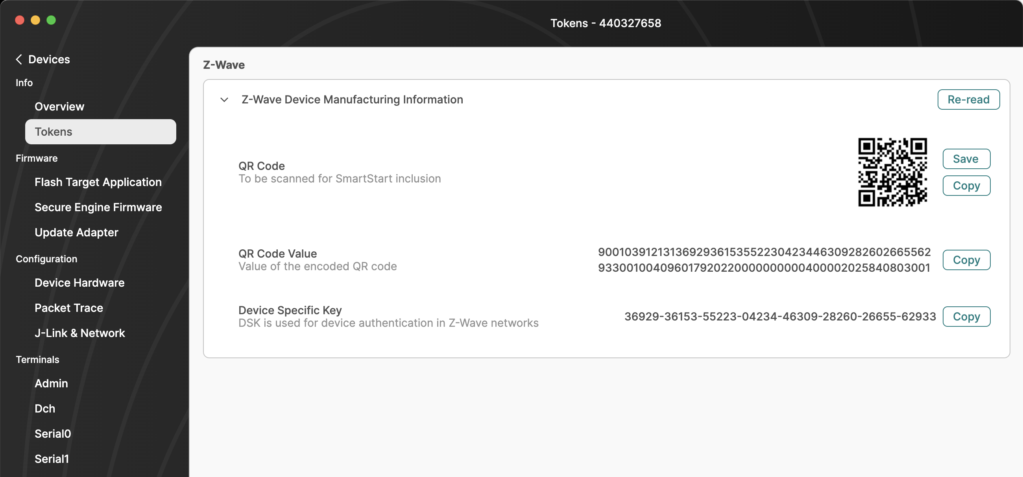The height and width of the screenshot is (477, 1023).
Task: Open Flash Target Application under Firmware
Action: (x=98, y=182)
